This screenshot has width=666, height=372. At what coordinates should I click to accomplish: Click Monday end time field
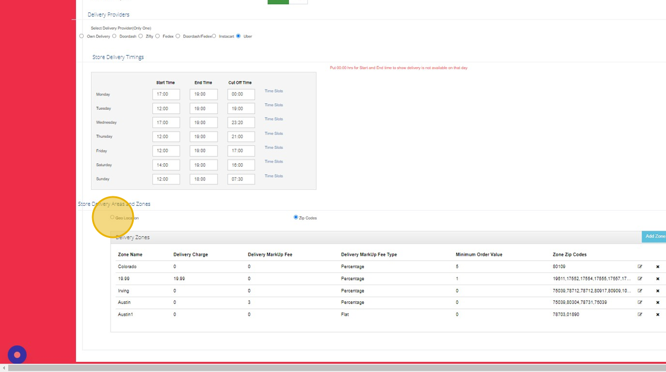(203, 94)
